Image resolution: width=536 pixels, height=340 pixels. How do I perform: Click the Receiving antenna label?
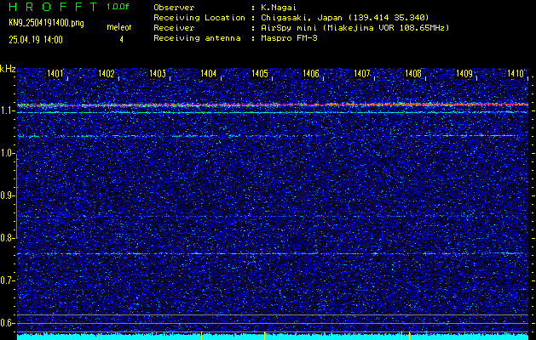[x=197, y=38]
